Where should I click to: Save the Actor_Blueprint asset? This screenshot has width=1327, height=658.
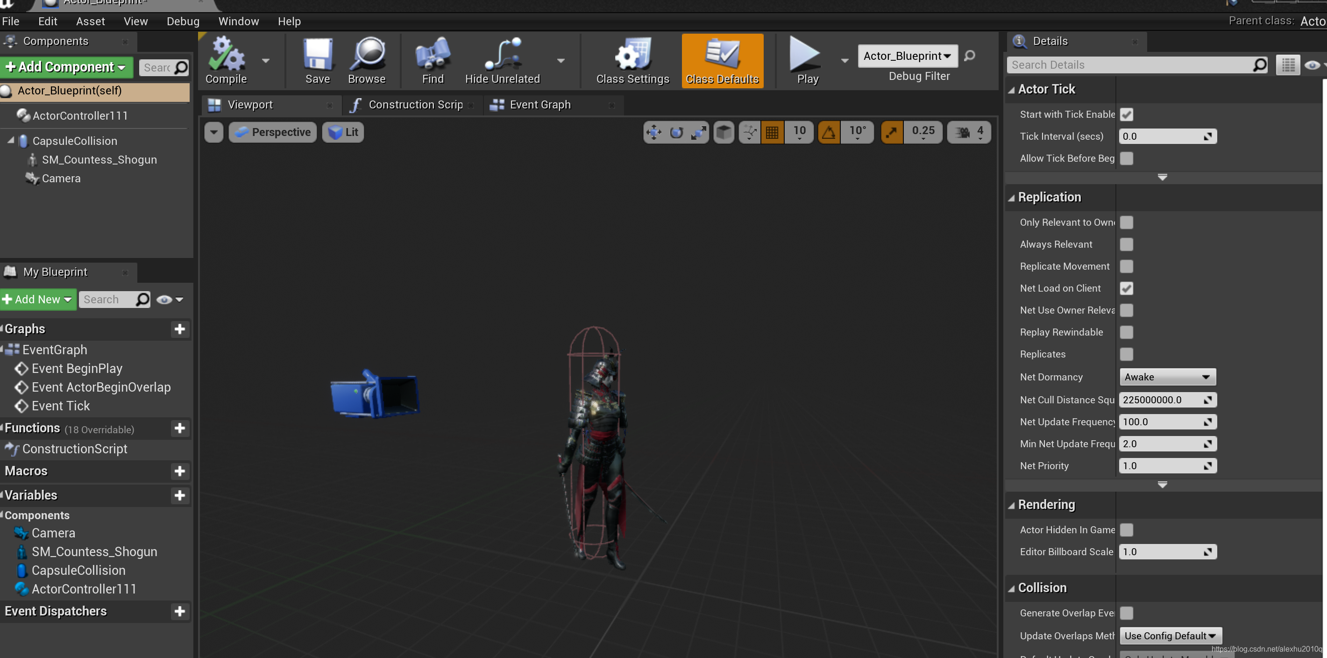pyautogui.click(x=317, y=61)
